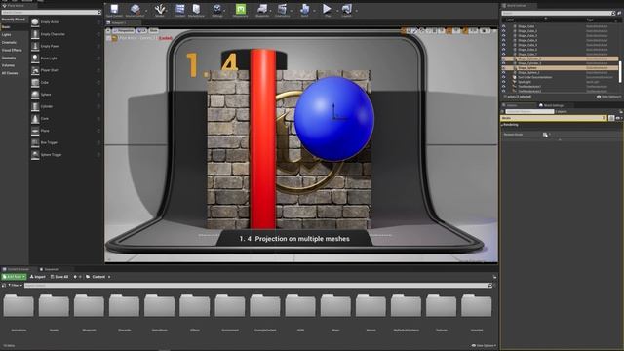The image size is (624, 351).
Task: Open the Lit view mode dropdown
Action: 141,30
